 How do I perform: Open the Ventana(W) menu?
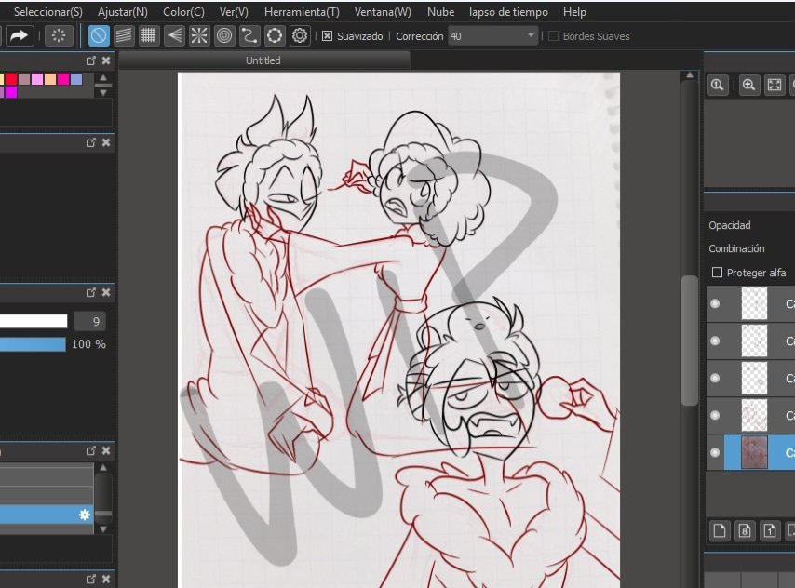383,12
